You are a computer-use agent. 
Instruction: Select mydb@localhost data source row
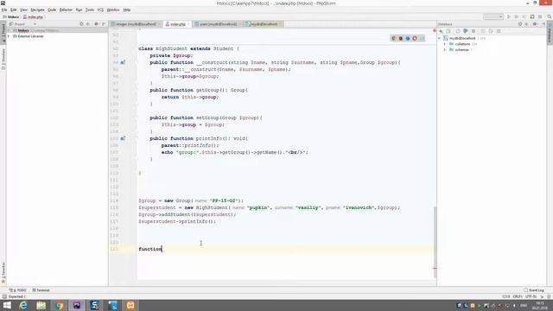coord(492,38)
